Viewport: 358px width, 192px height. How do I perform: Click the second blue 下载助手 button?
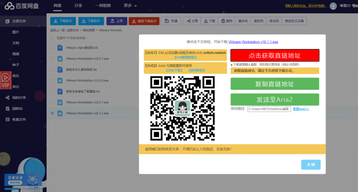coord(91,21)
